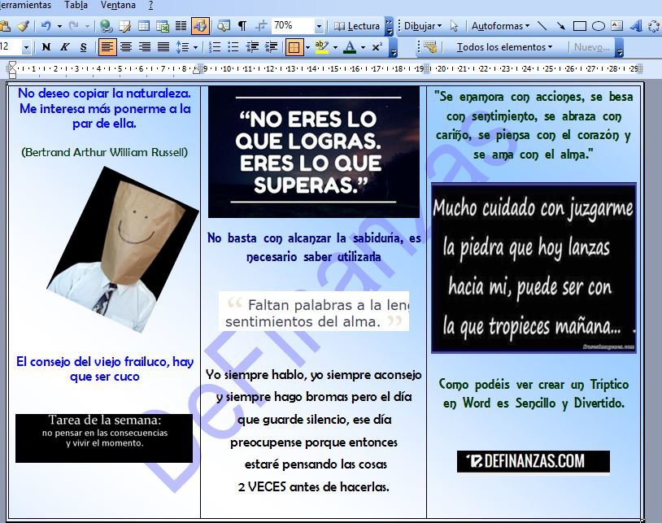Toggle center alignment
Screen dimensions: 662x523
126,47
